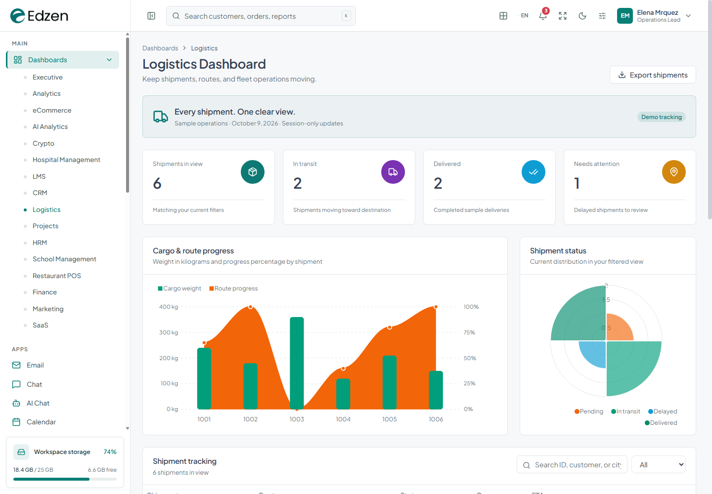Click the banner truck icon

click(161, 117)
